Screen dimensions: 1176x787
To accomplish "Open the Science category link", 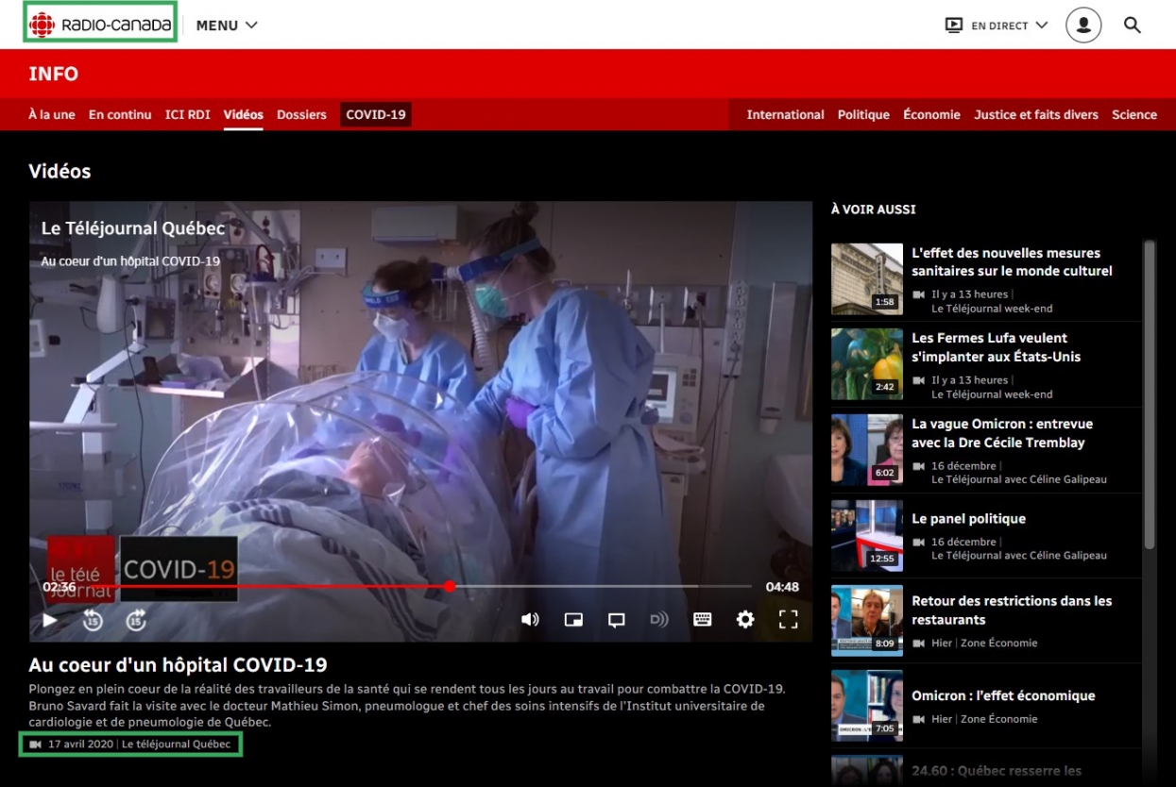I will pyautogui.click(x=1133, y=115).
